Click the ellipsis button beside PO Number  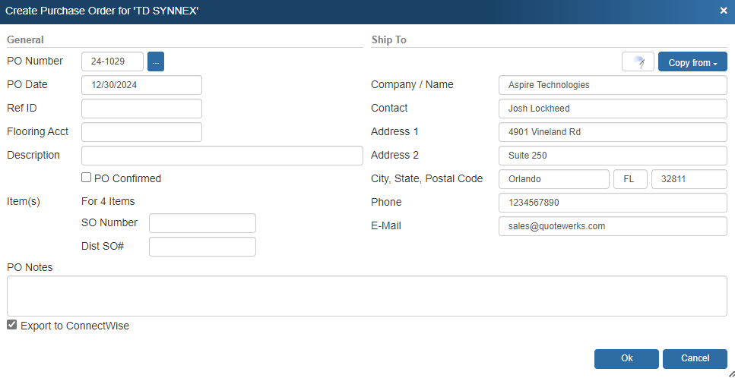pos(155,61)
